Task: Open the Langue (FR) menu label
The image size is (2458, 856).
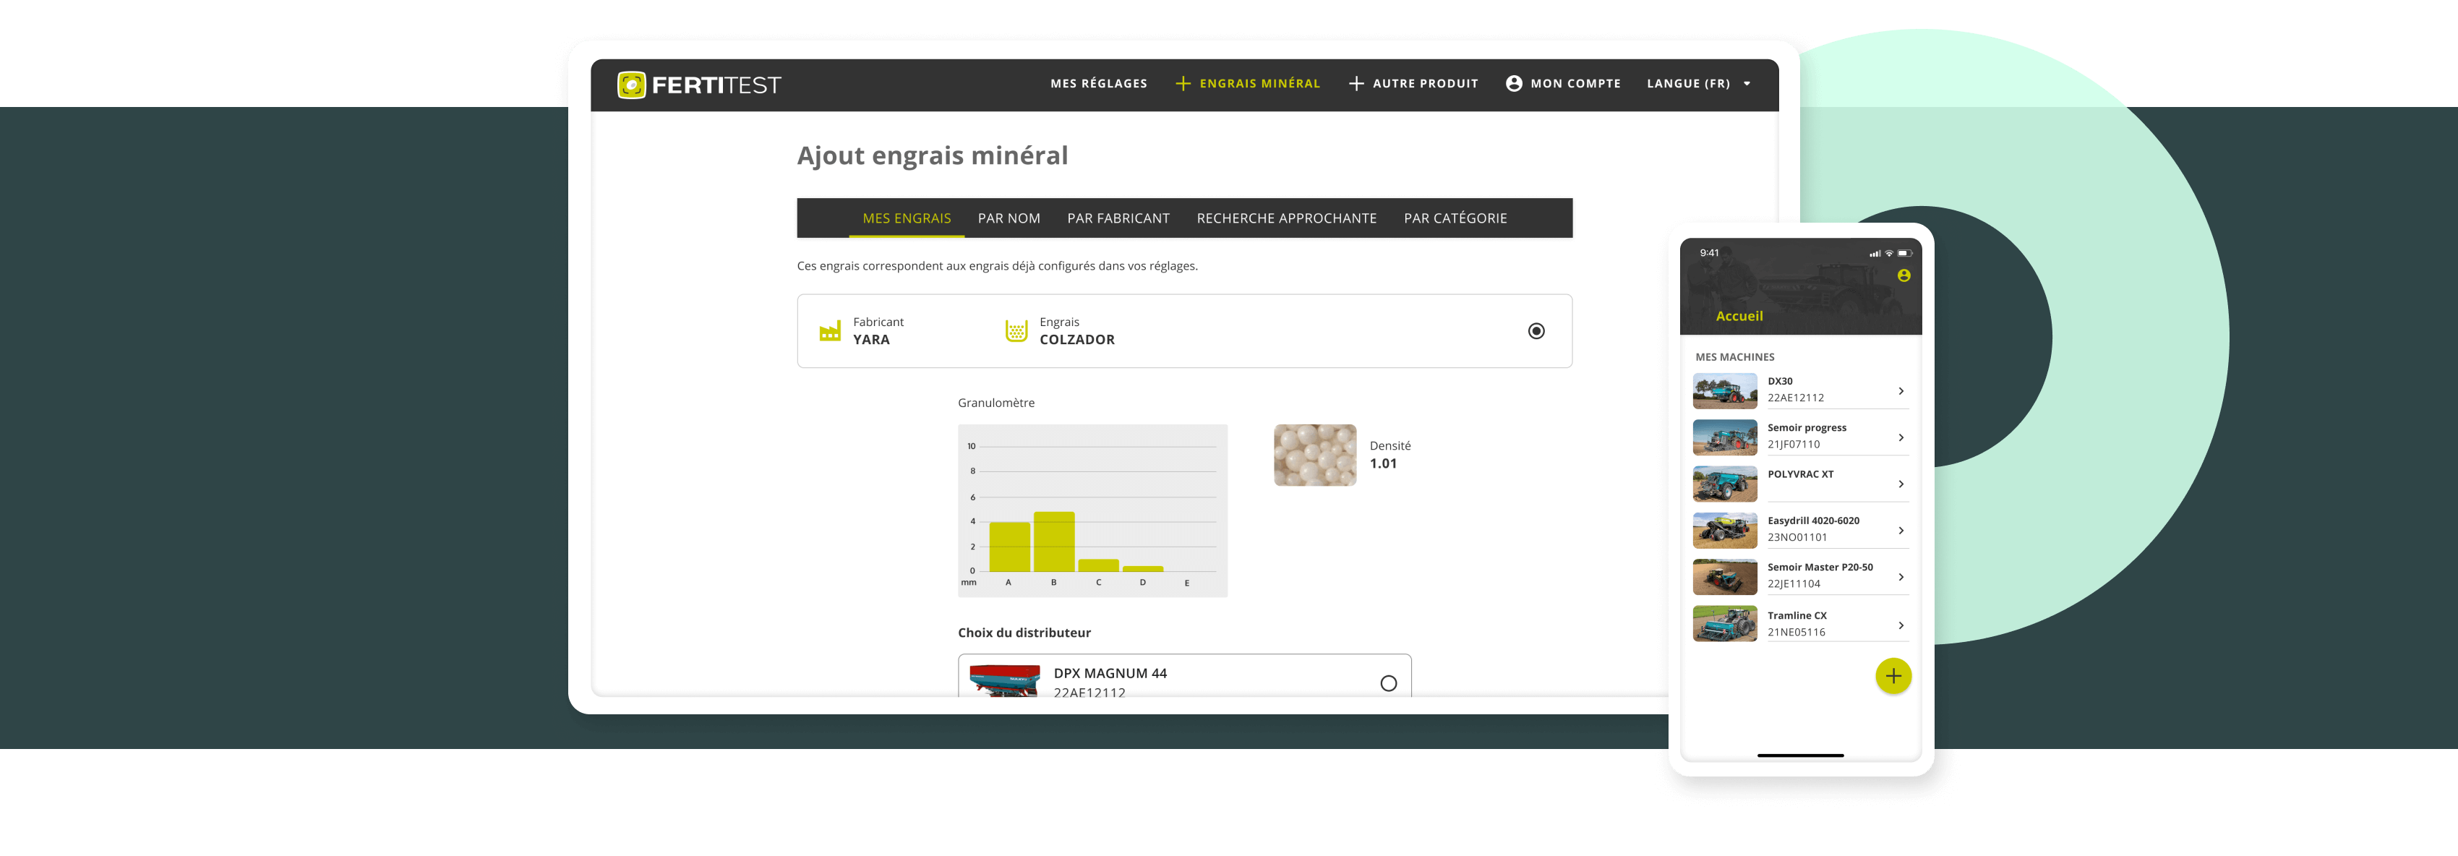Action: pyautogui.click(x=1688, y=84)
